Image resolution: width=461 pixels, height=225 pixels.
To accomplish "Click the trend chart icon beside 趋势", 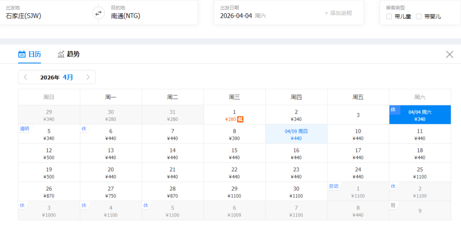I will pos(61,54).
